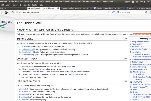The width and height of the screenshot is (151, 101).
Task: Open the TORLINKS directory link
Action: tap(26, 47)
